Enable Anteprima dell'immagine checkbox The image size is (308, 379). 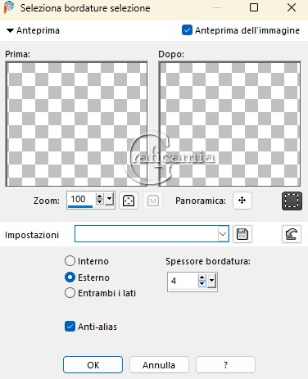pyautogui.click(x=187, y=30)
